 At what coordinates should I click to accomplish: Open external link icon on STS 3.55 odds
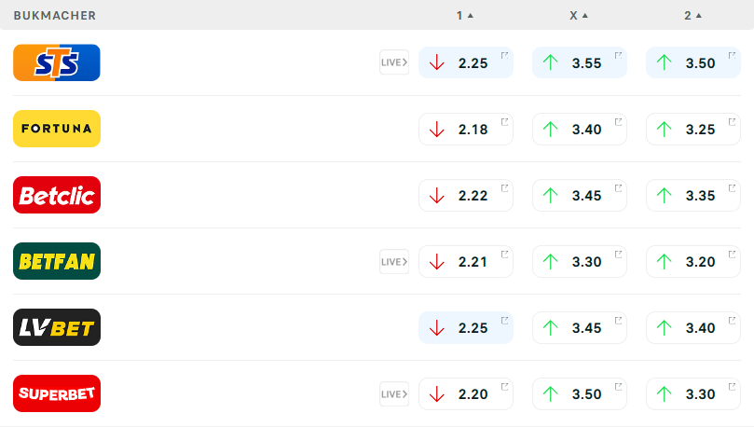coord(618,55)
